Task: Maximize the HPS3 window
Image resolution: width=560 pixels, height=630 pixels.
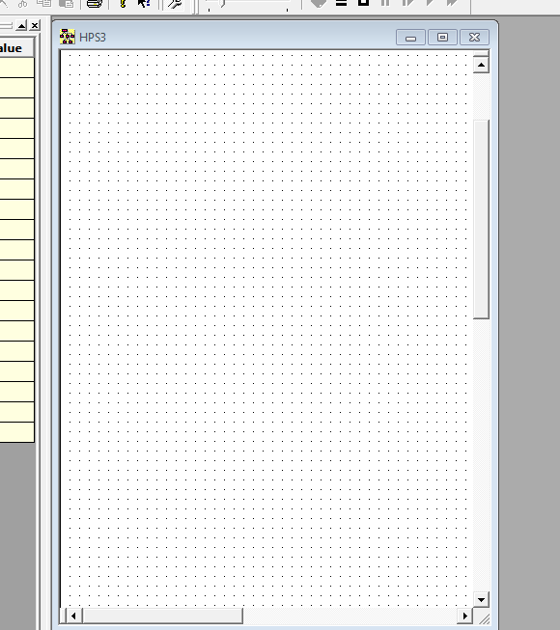Action: 442,38
